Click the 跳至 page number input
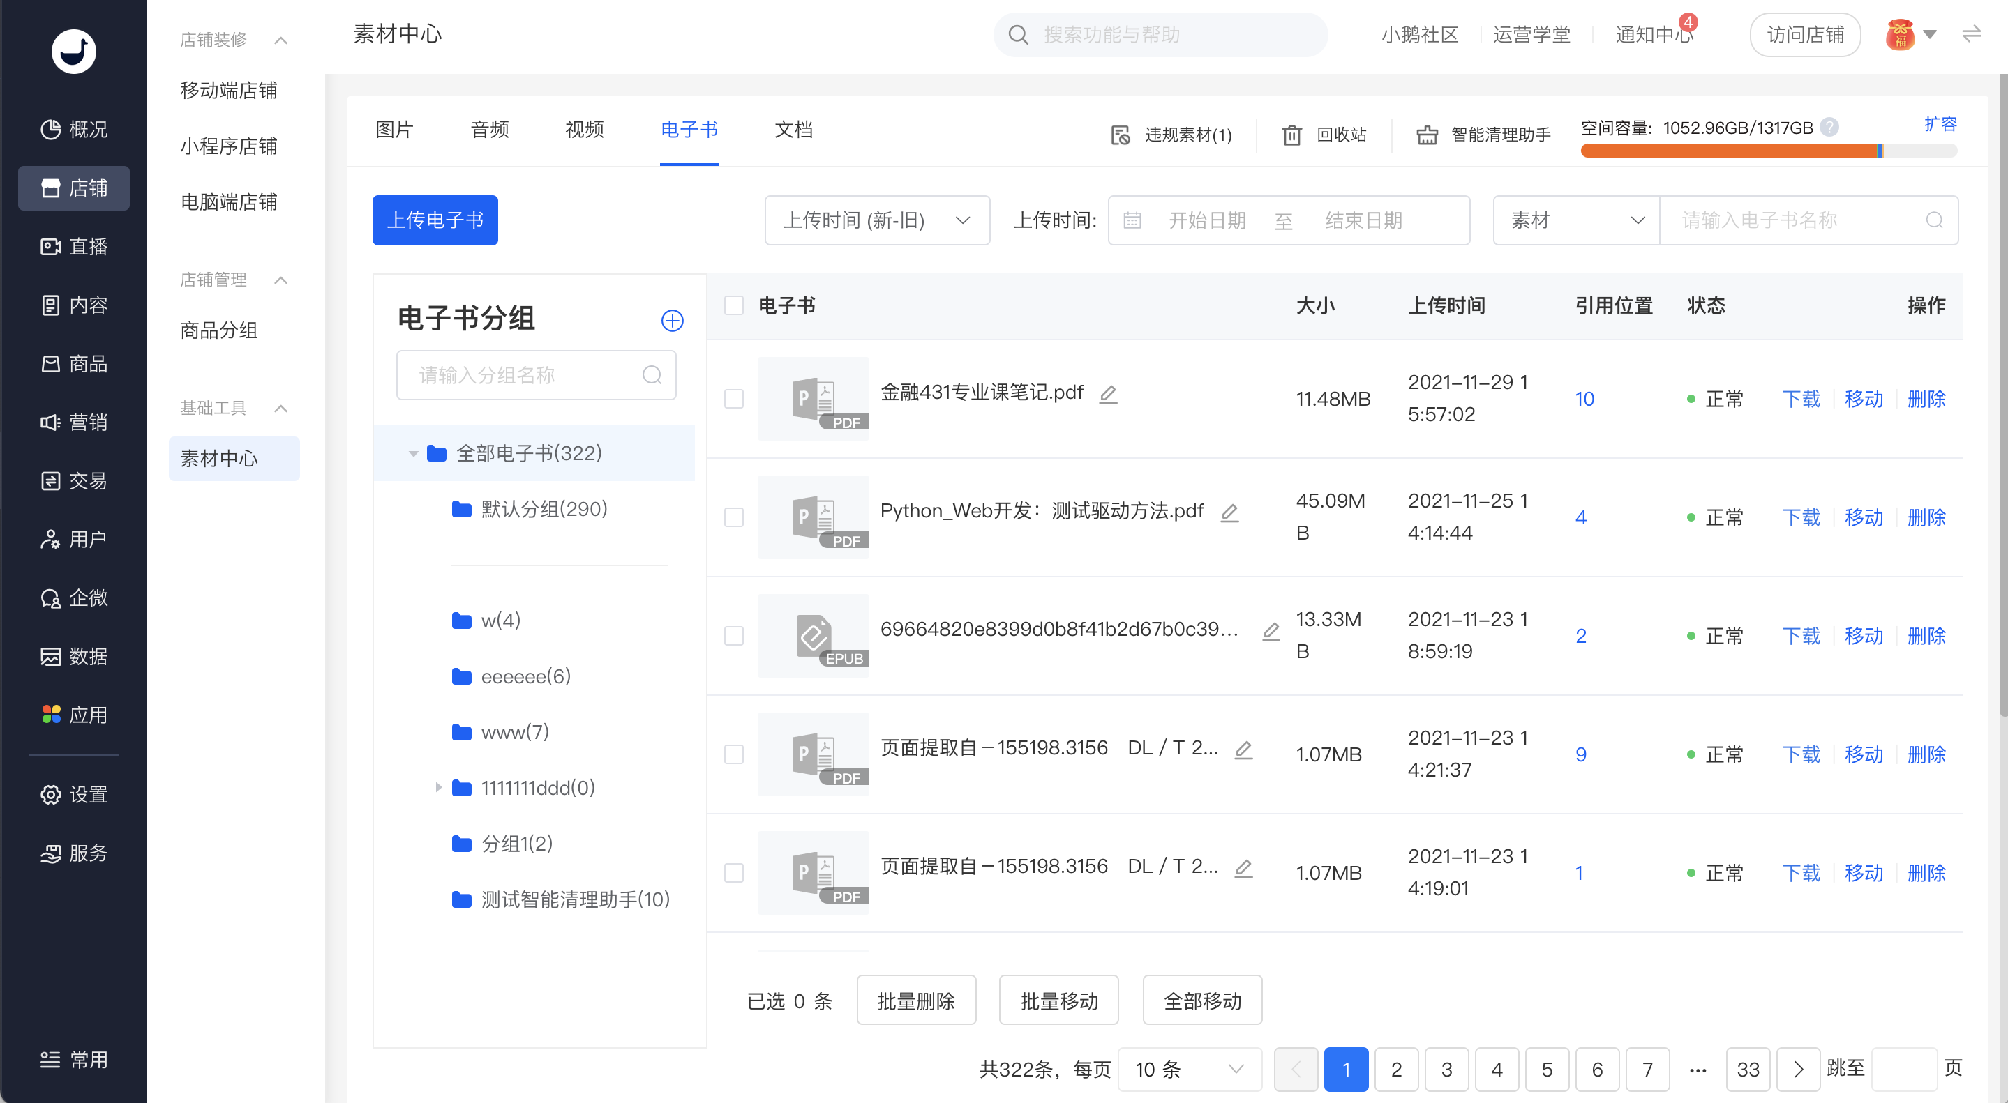Image resolution: width=2008 pixels, height=1103 pixels. [1904, 1070]
